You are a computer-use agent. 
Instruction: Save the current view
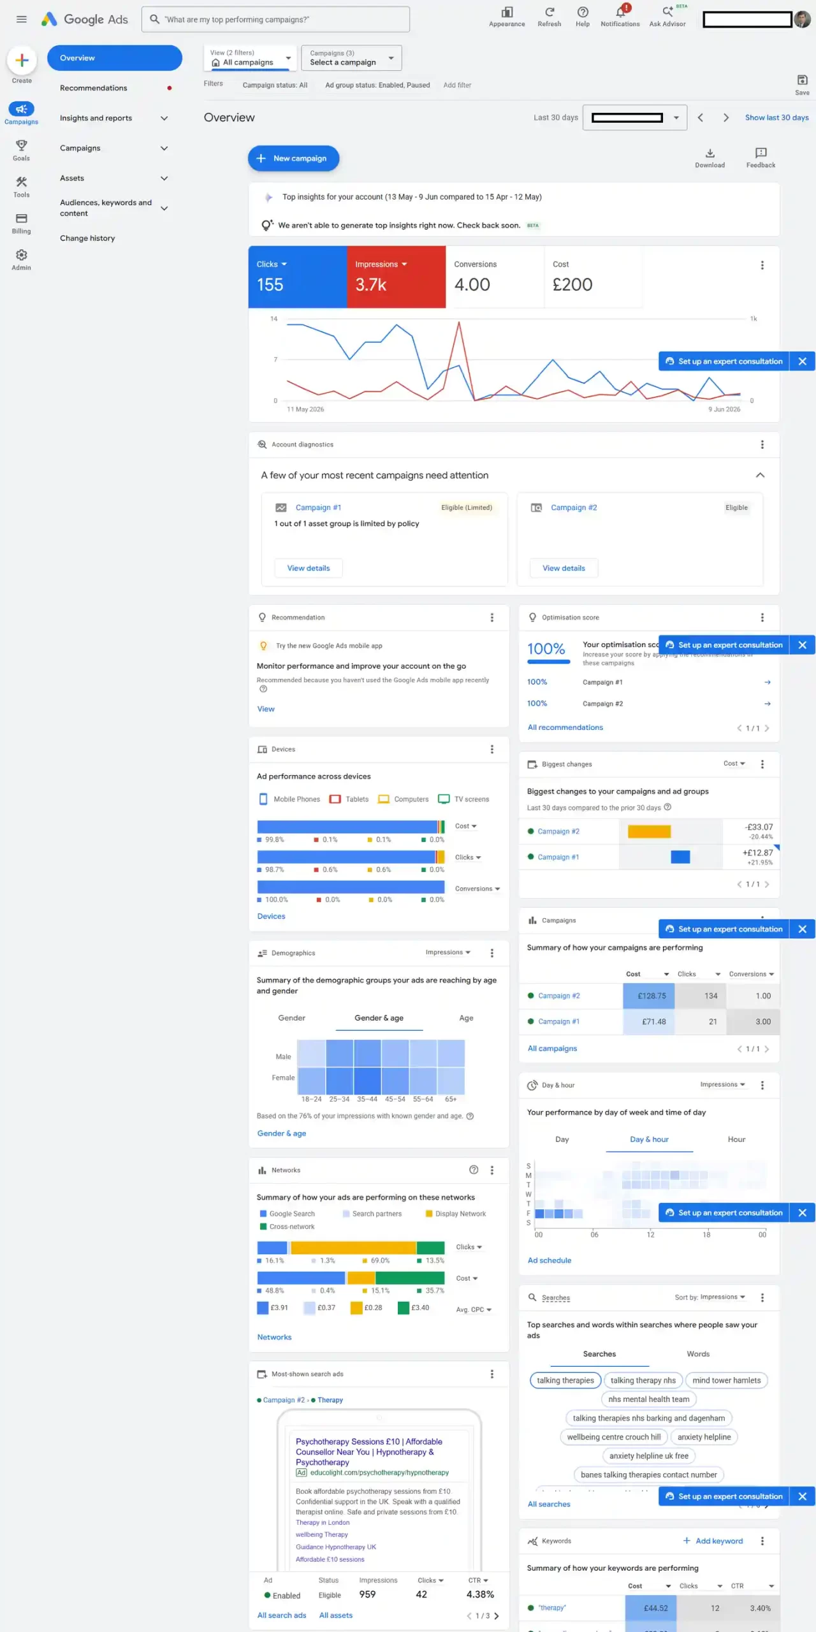point(802,84)
